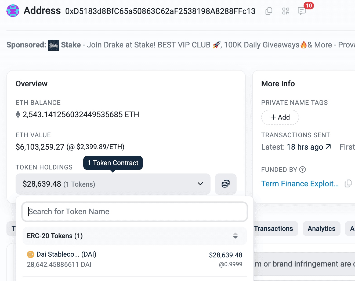This screenshot has height=281, width=355.
Task: Select the 28,642.45886611 DAI quantity
Action: click(59, 265)
